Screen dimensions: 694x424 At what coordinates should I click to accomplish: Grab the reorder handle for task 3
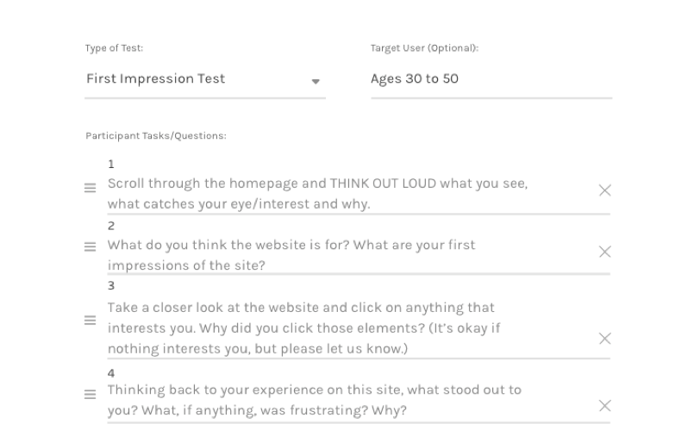91,320
